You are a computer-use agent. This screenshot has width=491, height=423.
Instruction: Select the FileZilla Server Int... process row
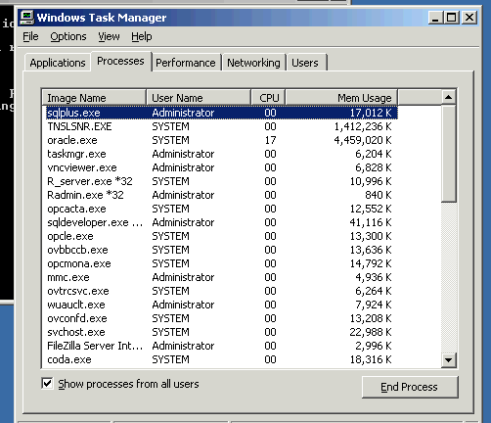222,346
